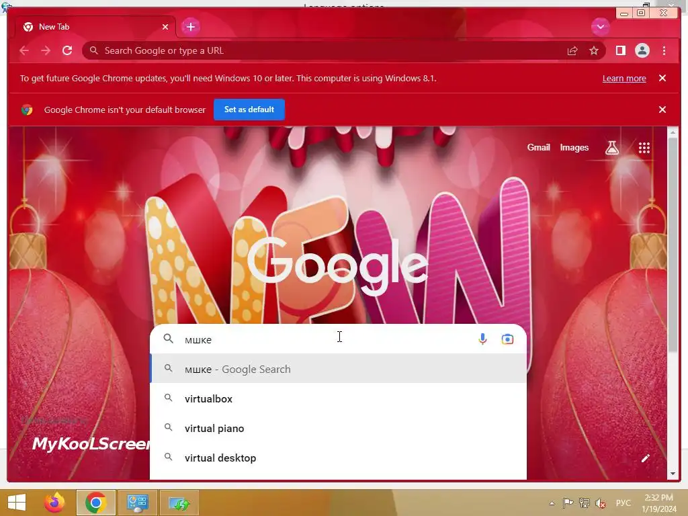Open the green arrows taskbar app
The width and height of the screenshot is (688, 516).
pos(179,503)
